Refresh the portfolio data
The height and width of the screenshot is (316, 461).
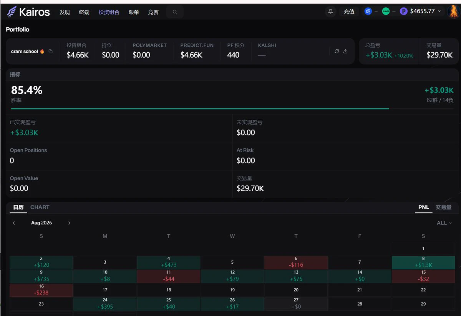pos(337,51)
